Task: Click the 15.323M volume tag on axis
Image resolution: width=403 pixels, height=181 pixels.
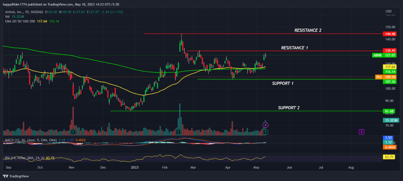Action: pos(391,120)
